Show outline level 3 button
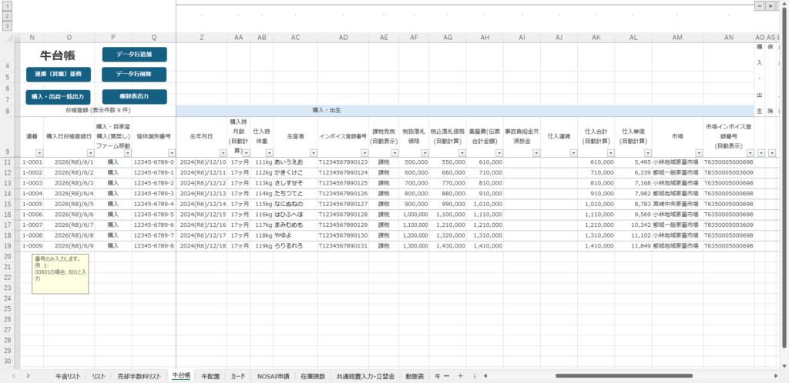The height and width of the screenshot is (383, 789). click(x=7, y=25)
